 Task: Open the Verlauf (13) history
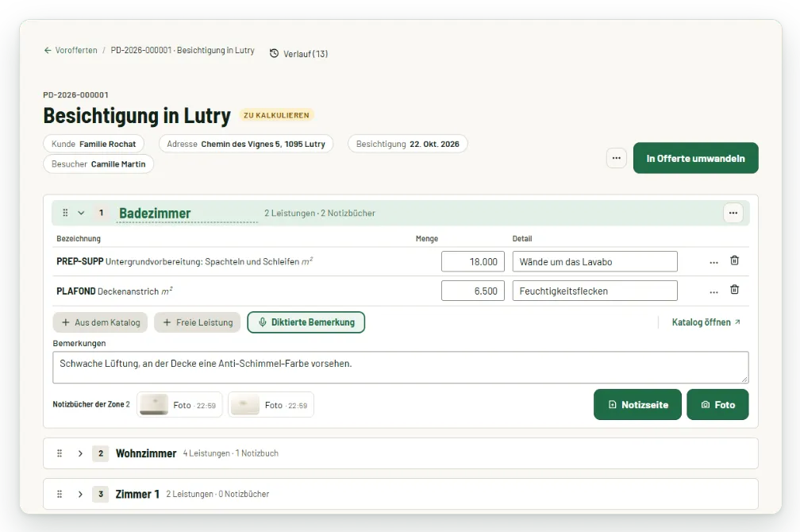click(x=299, y=54)
